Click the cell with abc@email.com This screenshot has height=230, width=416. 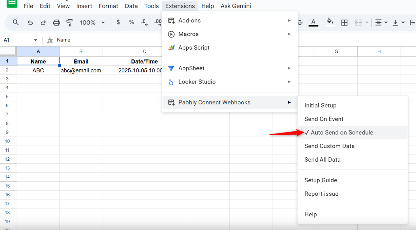click(x=81, y=70)
